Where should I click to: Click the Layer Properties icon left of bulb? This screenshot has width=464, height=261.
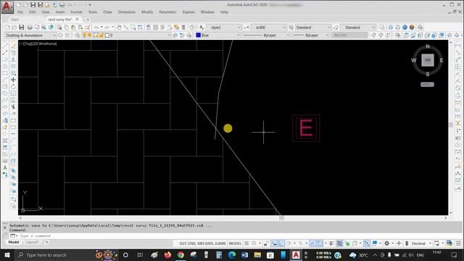point(78,36)
